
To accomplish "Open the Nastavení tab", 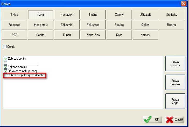I will 67,15.
